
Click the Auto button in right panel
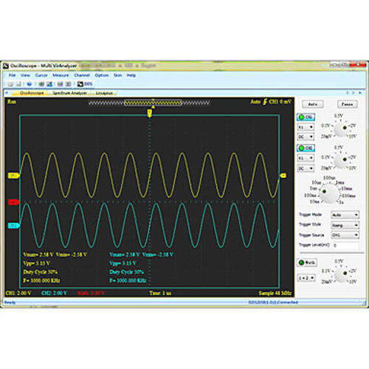(312, 104)
